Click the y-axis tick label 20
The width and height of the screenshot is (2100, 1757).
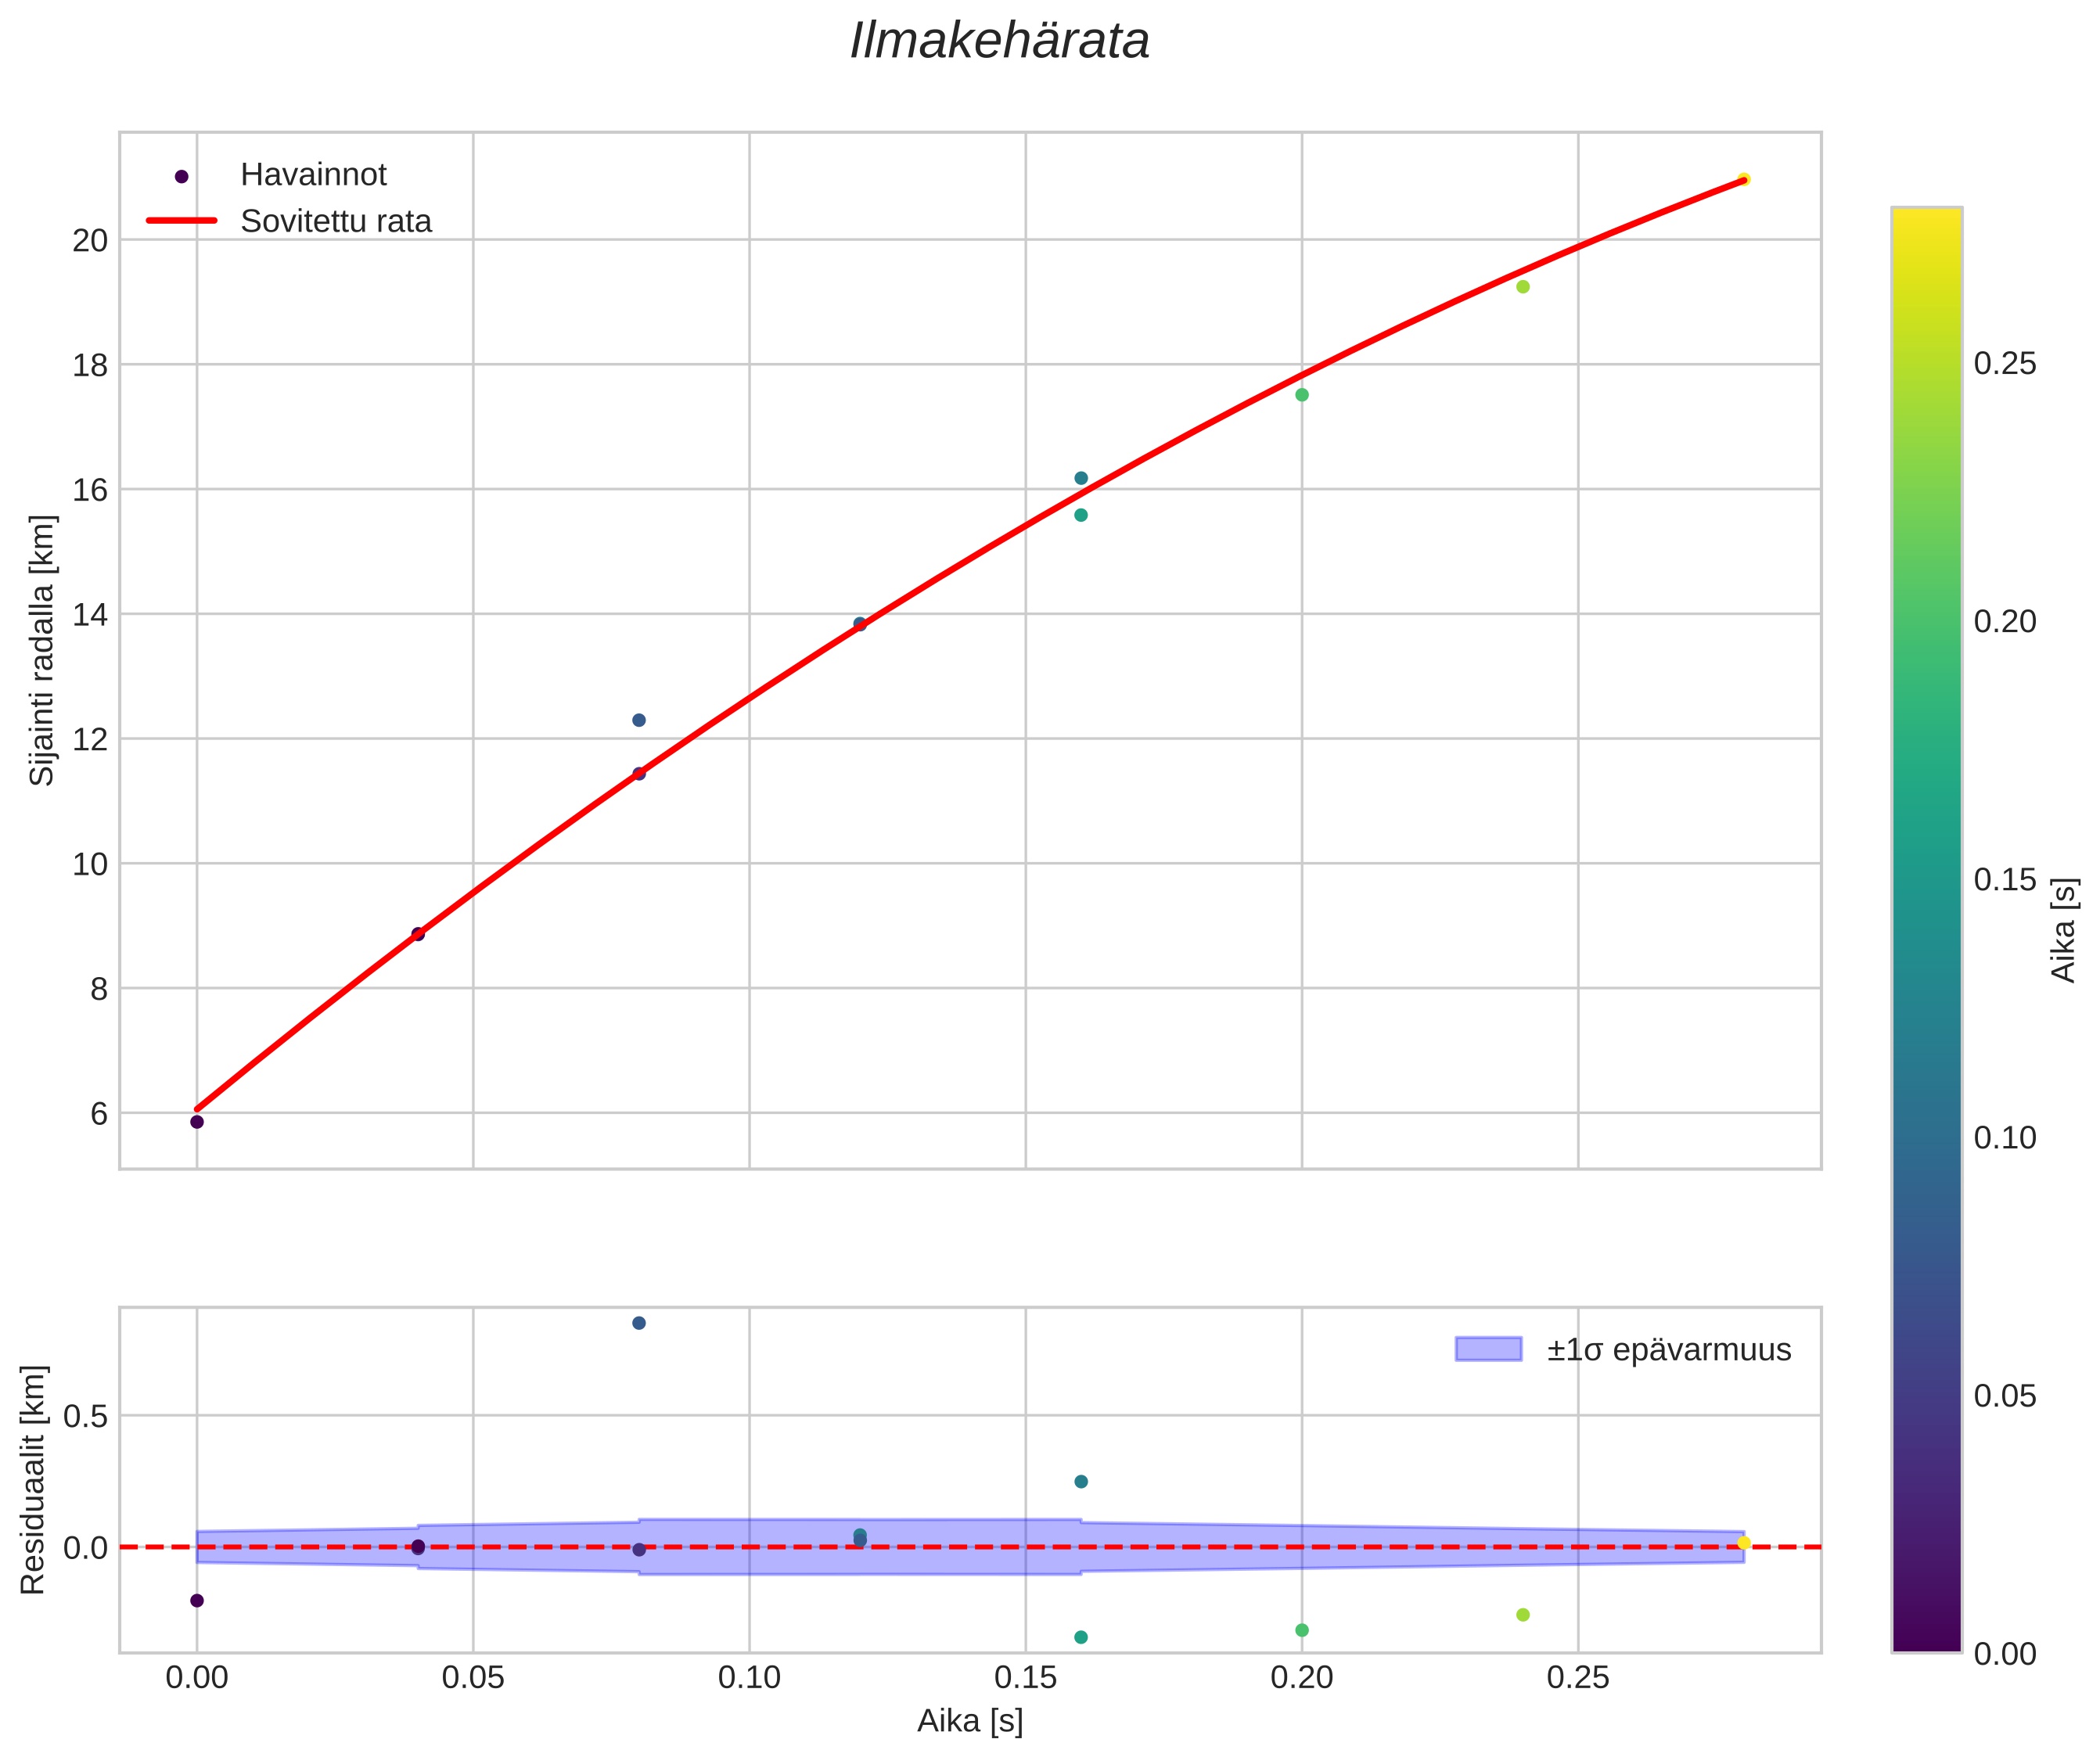click(x=90, y=241)
